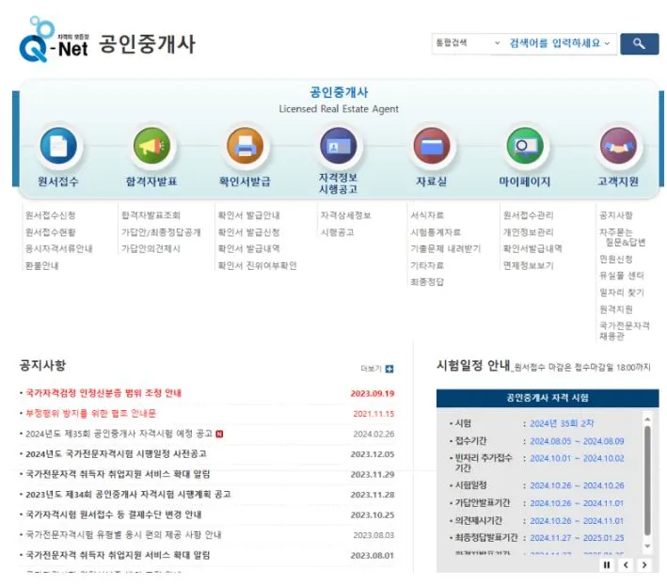Click the red N new-post badge
Viewport: 667px width, 585px height.
click(219, 435)
